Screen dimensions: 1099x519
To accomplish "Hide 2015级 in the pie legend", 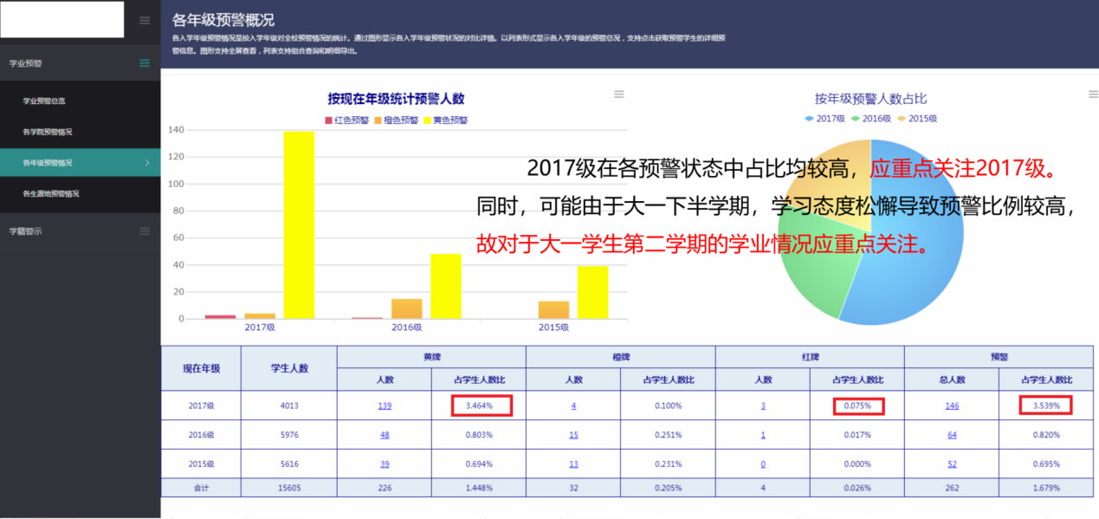I will 916,119.
